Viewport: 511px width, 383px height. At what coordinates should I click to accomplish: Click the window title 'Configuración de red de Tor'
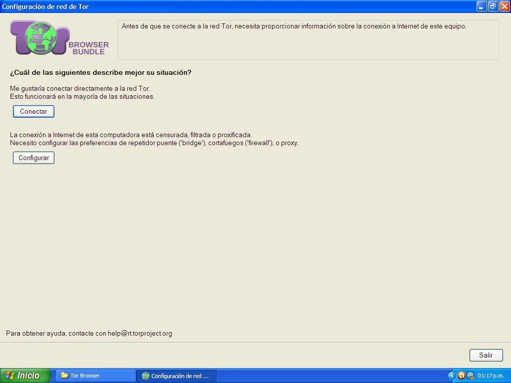[x=45, y=6]
